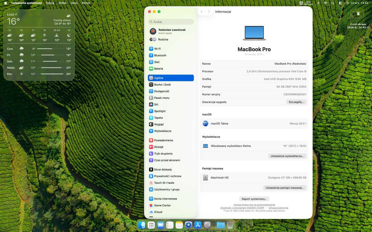Go back with the left chevron button

201,12
